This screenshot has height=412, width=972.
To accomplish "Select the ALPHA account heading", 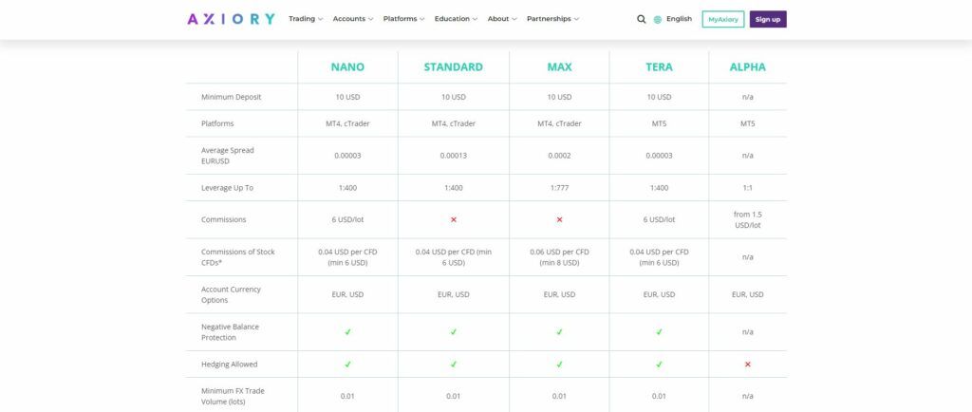I will click(748, 66).
